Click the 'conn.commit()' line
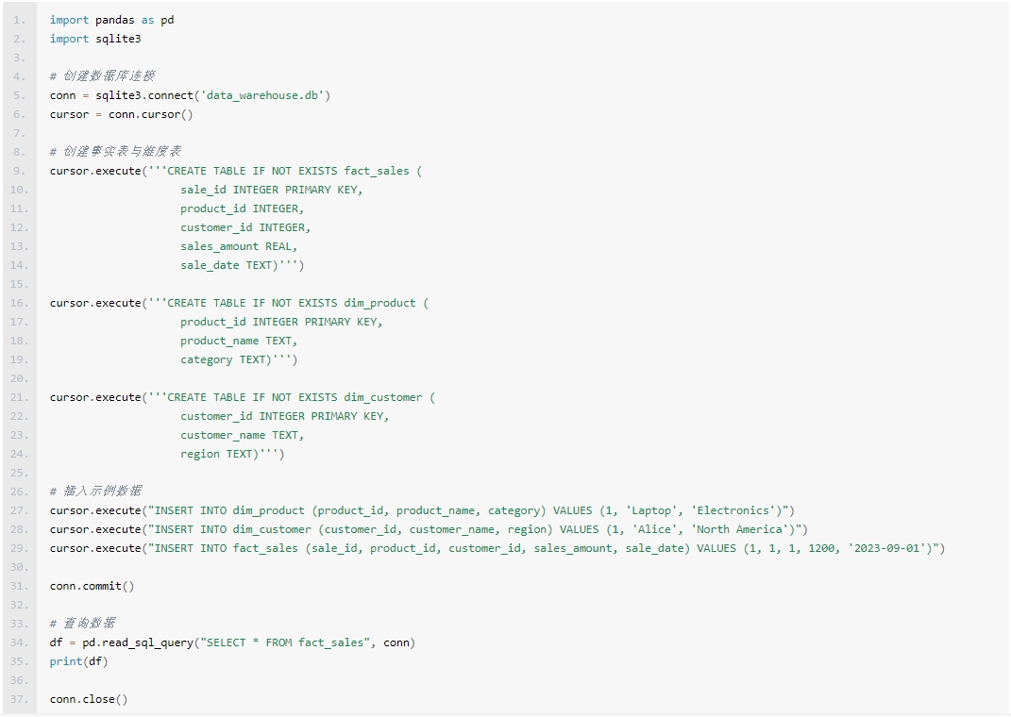Viewport: 1011px width, 717px height. [93, 586]
